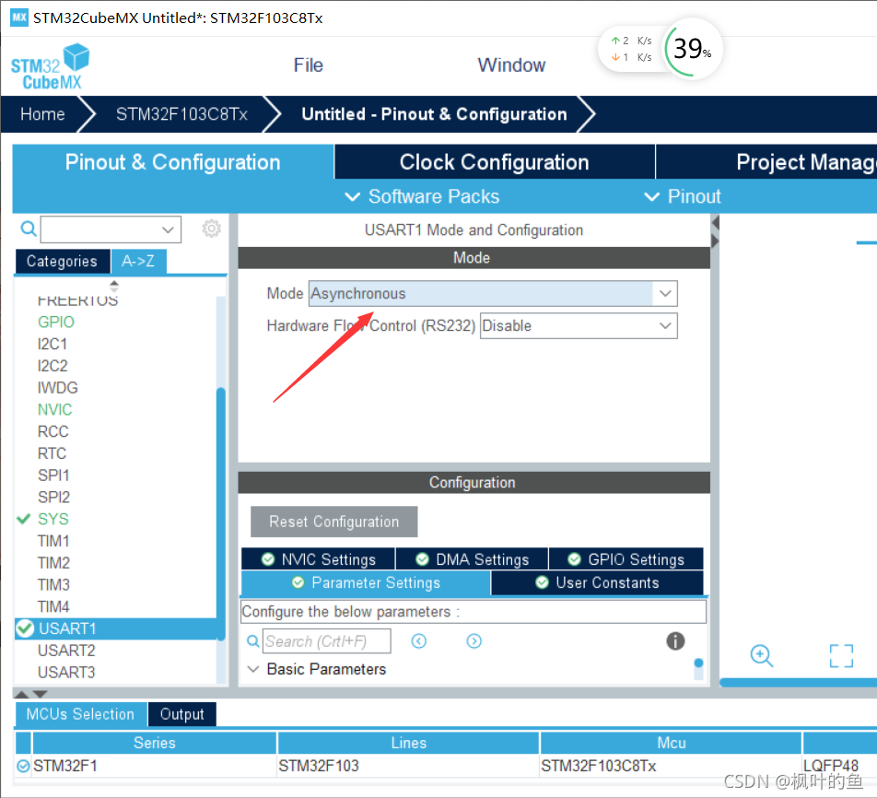Select MCUs Selection tab
Screen dimensions: 877x798
80,714
